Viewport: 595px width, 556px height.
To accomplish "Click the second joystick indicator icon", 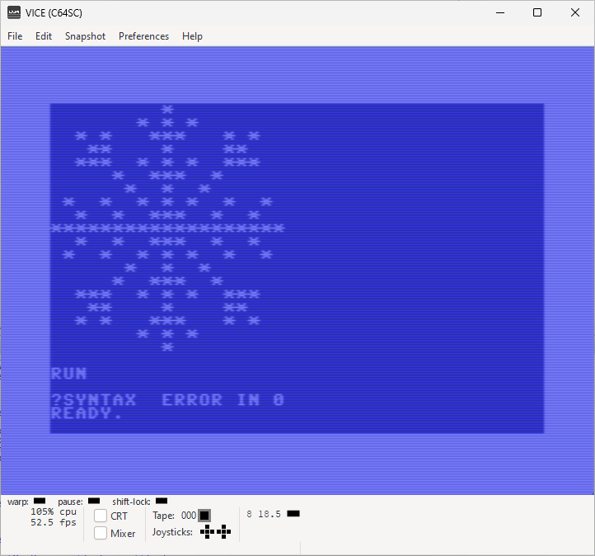I will [223, 532].
